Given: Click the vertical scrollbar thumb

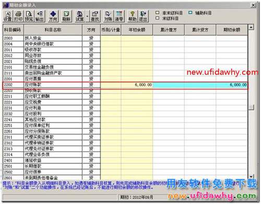Looking at the screenshot, I should pos(251,107).
